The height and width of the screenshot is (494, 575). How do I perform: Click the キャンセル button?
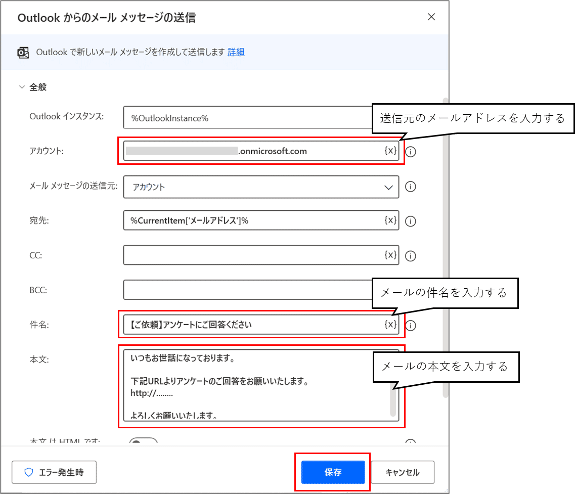tap(403, 472)
